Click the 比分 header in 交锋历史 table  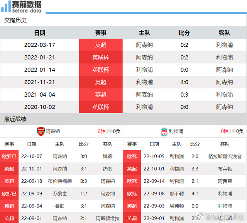click(184, 33)
